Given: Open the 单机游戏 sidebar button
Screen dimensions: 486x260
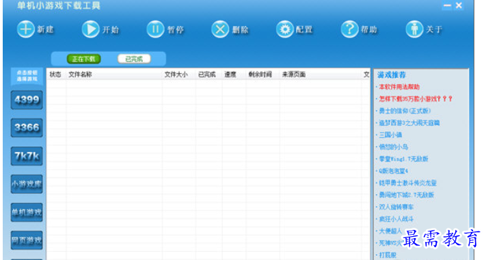Looking at the screenshot, I should 27,213.
